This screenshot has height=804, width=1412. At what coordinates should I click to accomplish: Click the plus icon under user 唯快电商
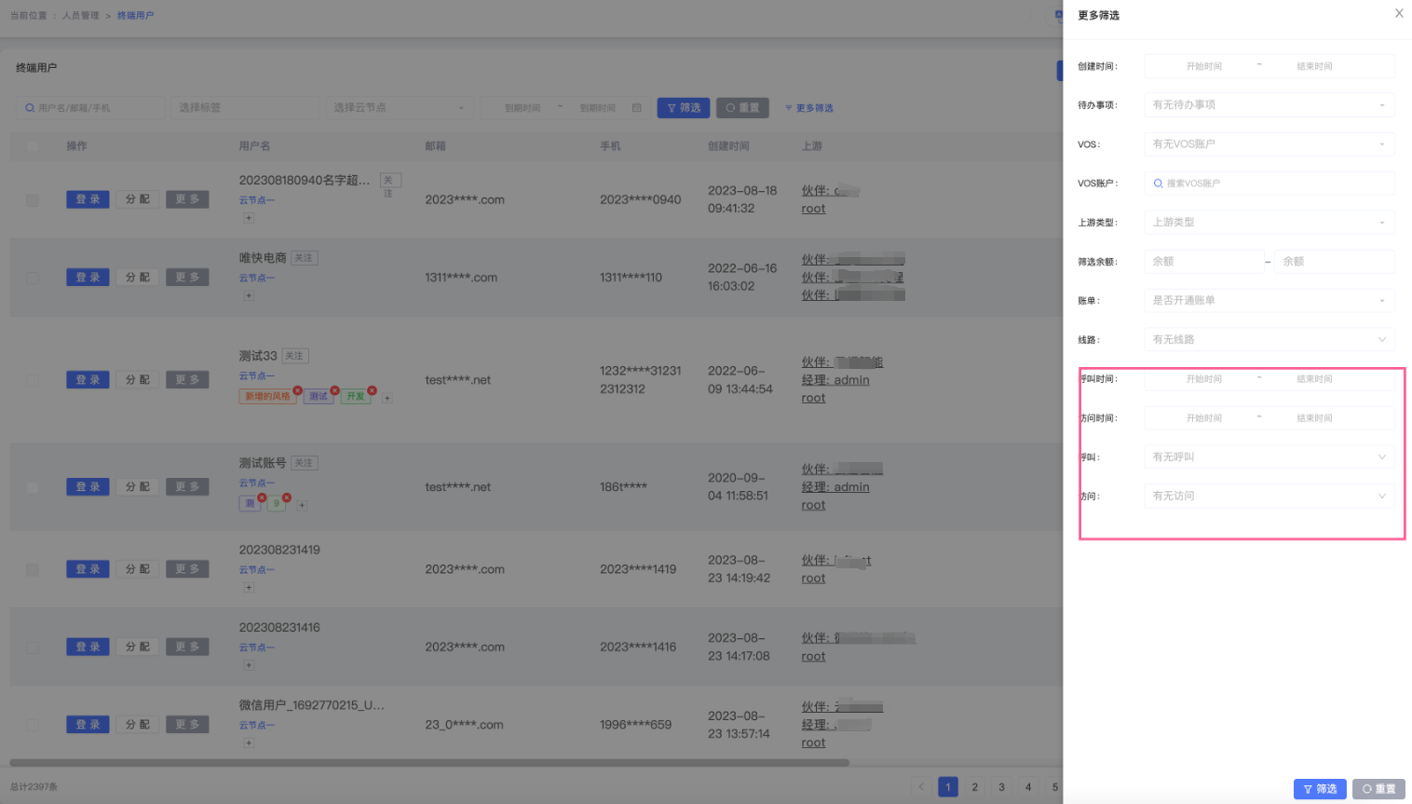pyautogui.click(x=249, y=295)
